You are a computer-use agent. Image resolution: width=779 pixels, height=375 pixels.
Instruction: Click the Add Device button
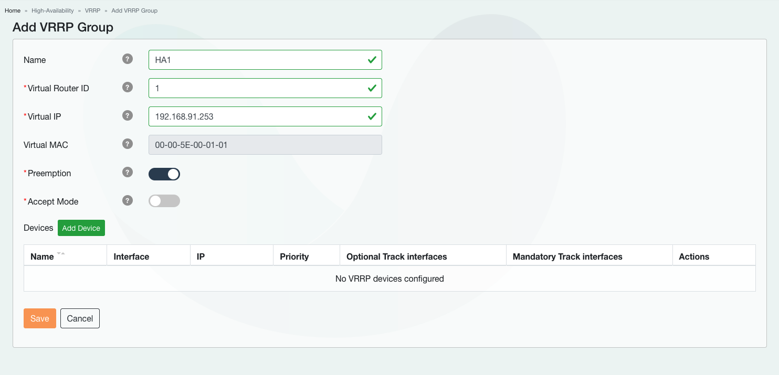(x=81, y=228)
